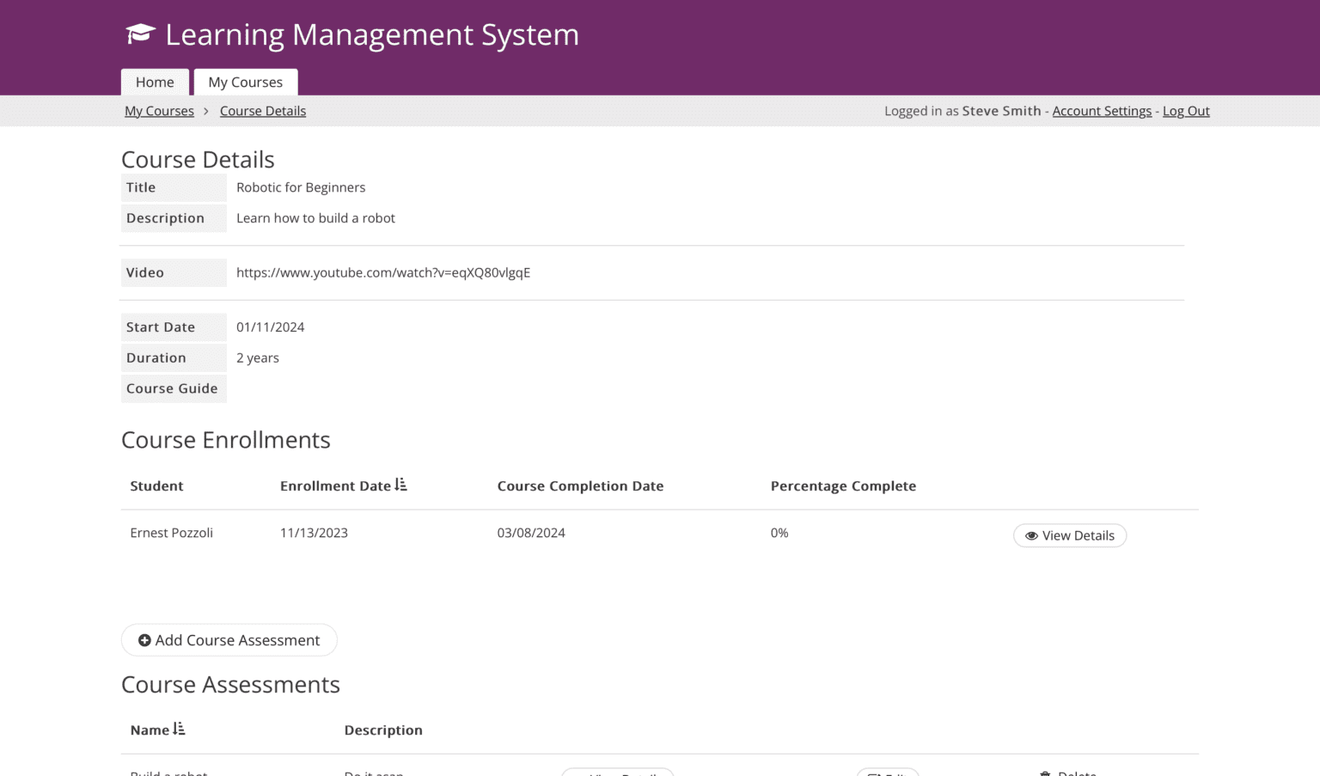Click the eye icon in View Details
This screenshot has width=1320, height=776.
tap(1031, 535)
